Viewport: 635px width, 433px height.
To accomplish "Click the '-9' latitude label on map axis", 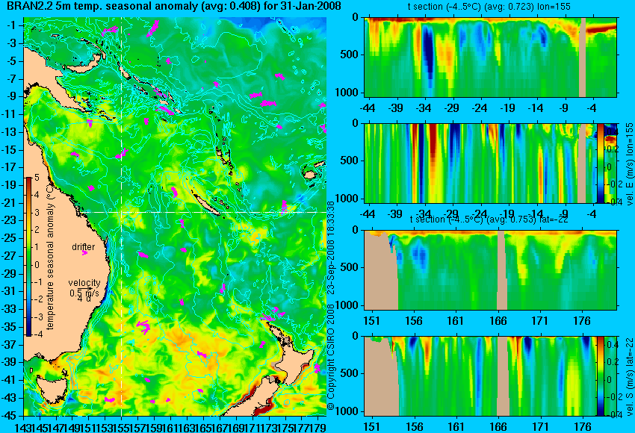I will (x=12, y=96).
